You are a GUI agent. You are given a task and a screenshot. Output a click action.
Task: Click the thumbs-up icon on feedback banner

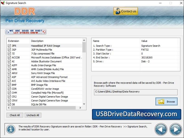[7, 32]
